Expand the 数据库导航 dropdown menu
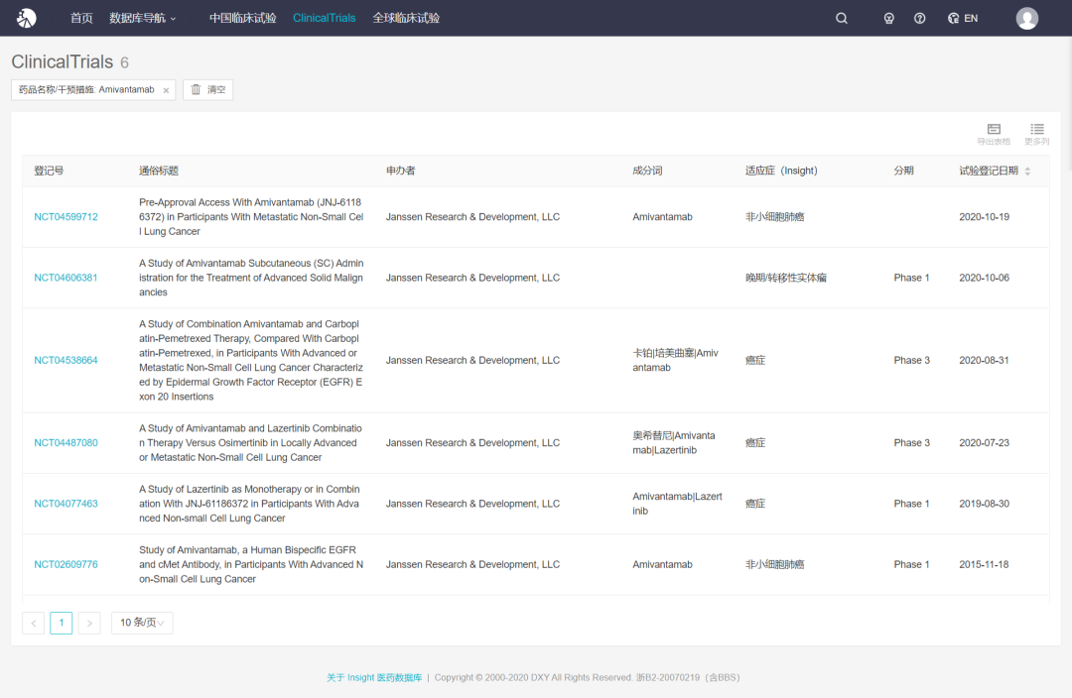Viewport: 1072px width, 698px height. point(142,19)
